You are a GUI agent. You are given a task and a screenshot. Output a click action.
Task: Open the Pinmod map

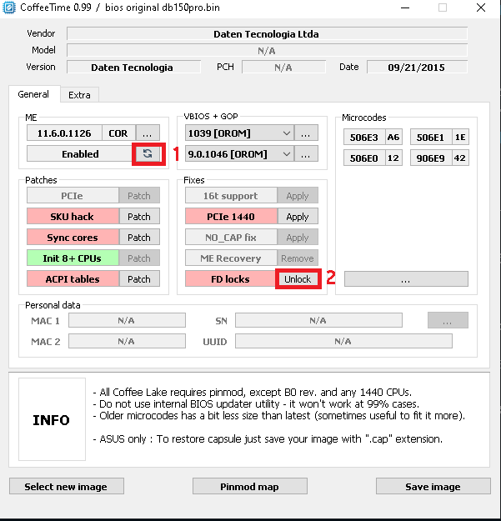coord(249,486)
